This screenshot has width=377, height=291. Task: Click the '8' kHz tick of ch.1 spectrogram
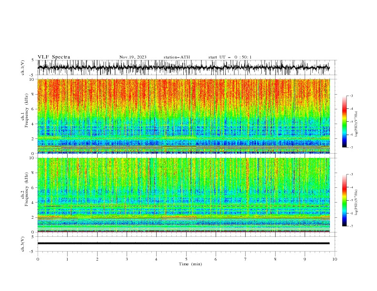[x=33, y=94]
